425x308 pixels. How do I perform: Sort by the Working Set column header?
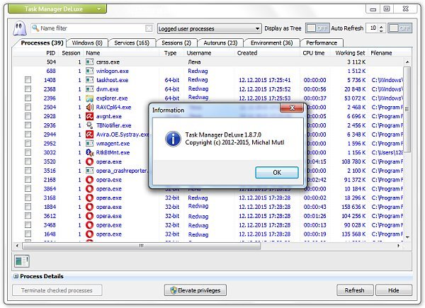click(350, 53)
